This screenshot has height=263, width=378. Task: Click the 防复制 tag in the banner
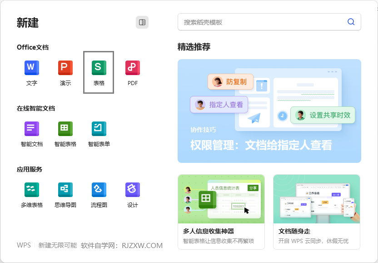230,81
